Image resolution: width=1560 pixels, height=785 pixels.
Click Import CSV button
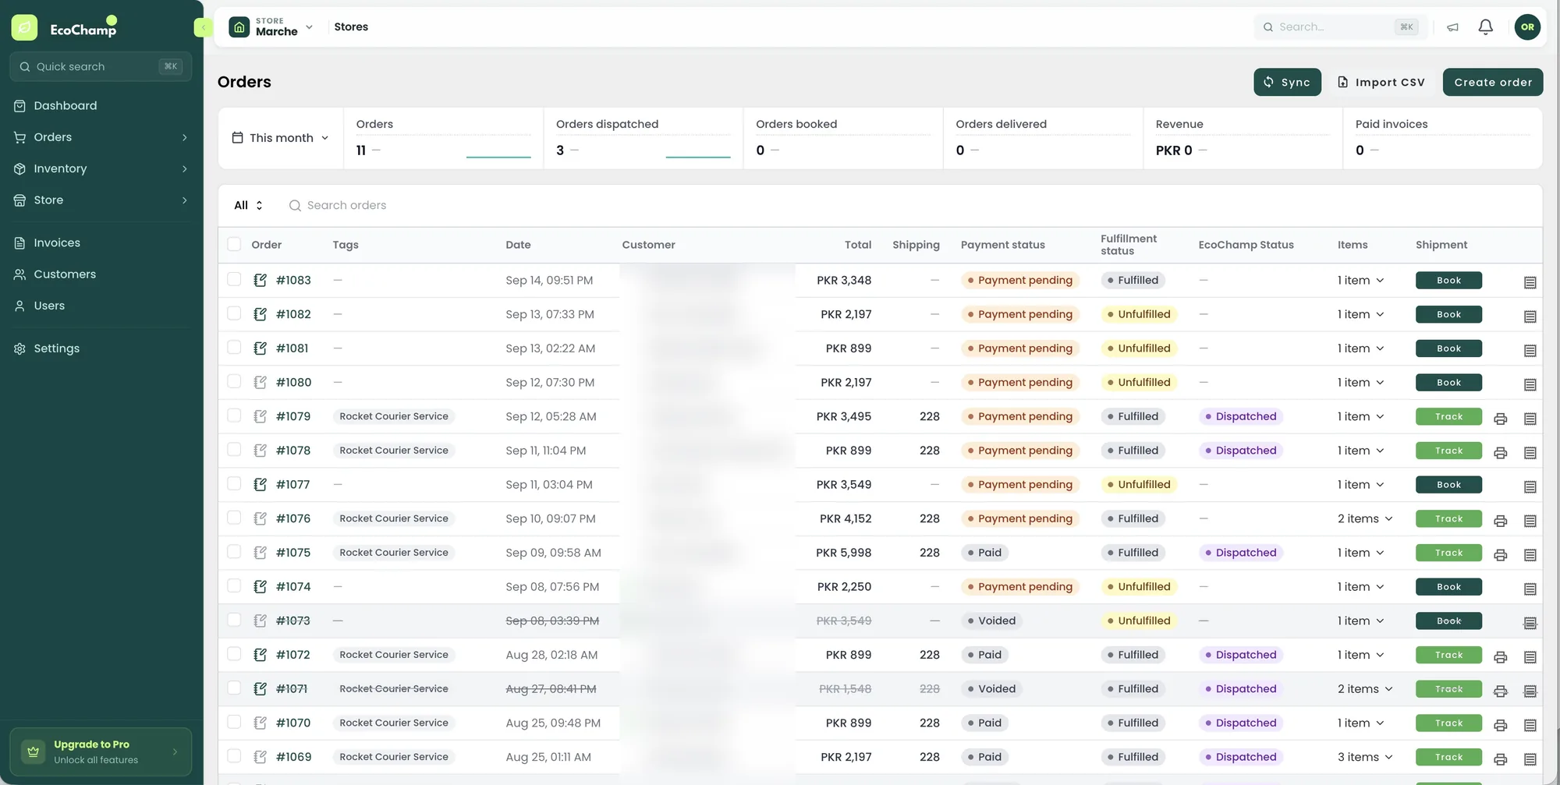click(x=1381, y=82)
